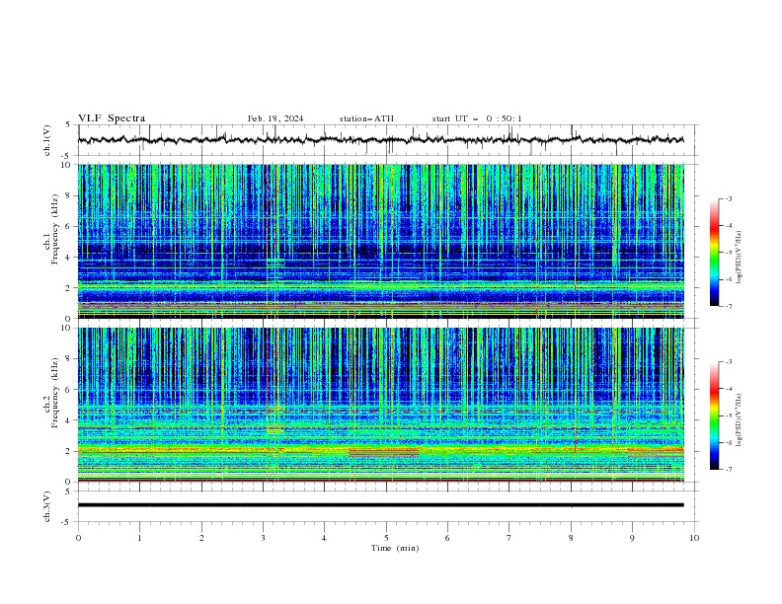782x604 pixels.
Task: Click the ch.1 spectrogram color scale bar
Action: coord(714,253)
